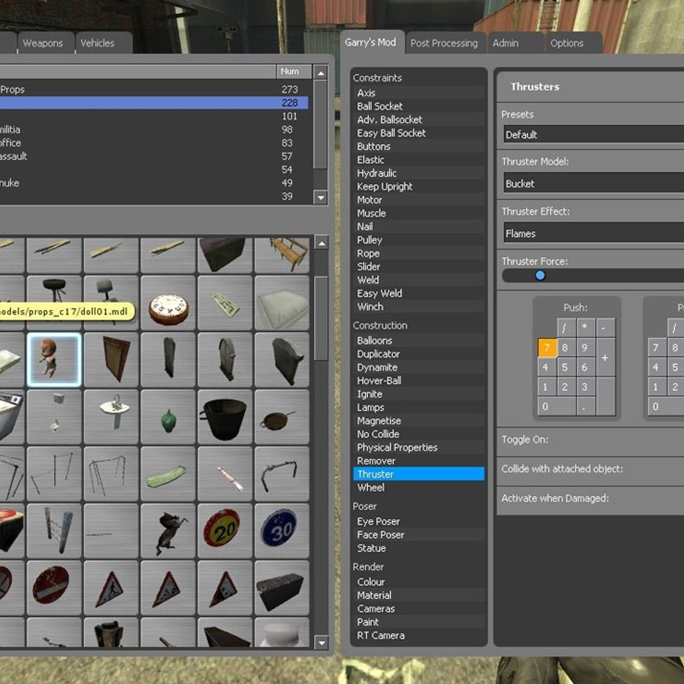684x684 pixels.
Task: Select the nuke row with count 49
Action: (154, 183)
